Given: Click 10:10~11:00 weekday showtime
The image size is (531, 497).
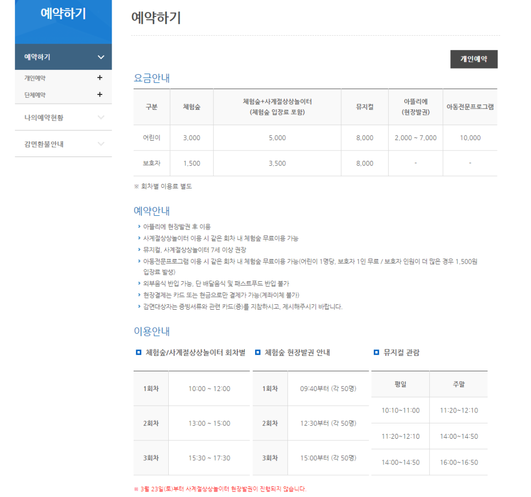Looking at the screenshot, I should point(401,410).
